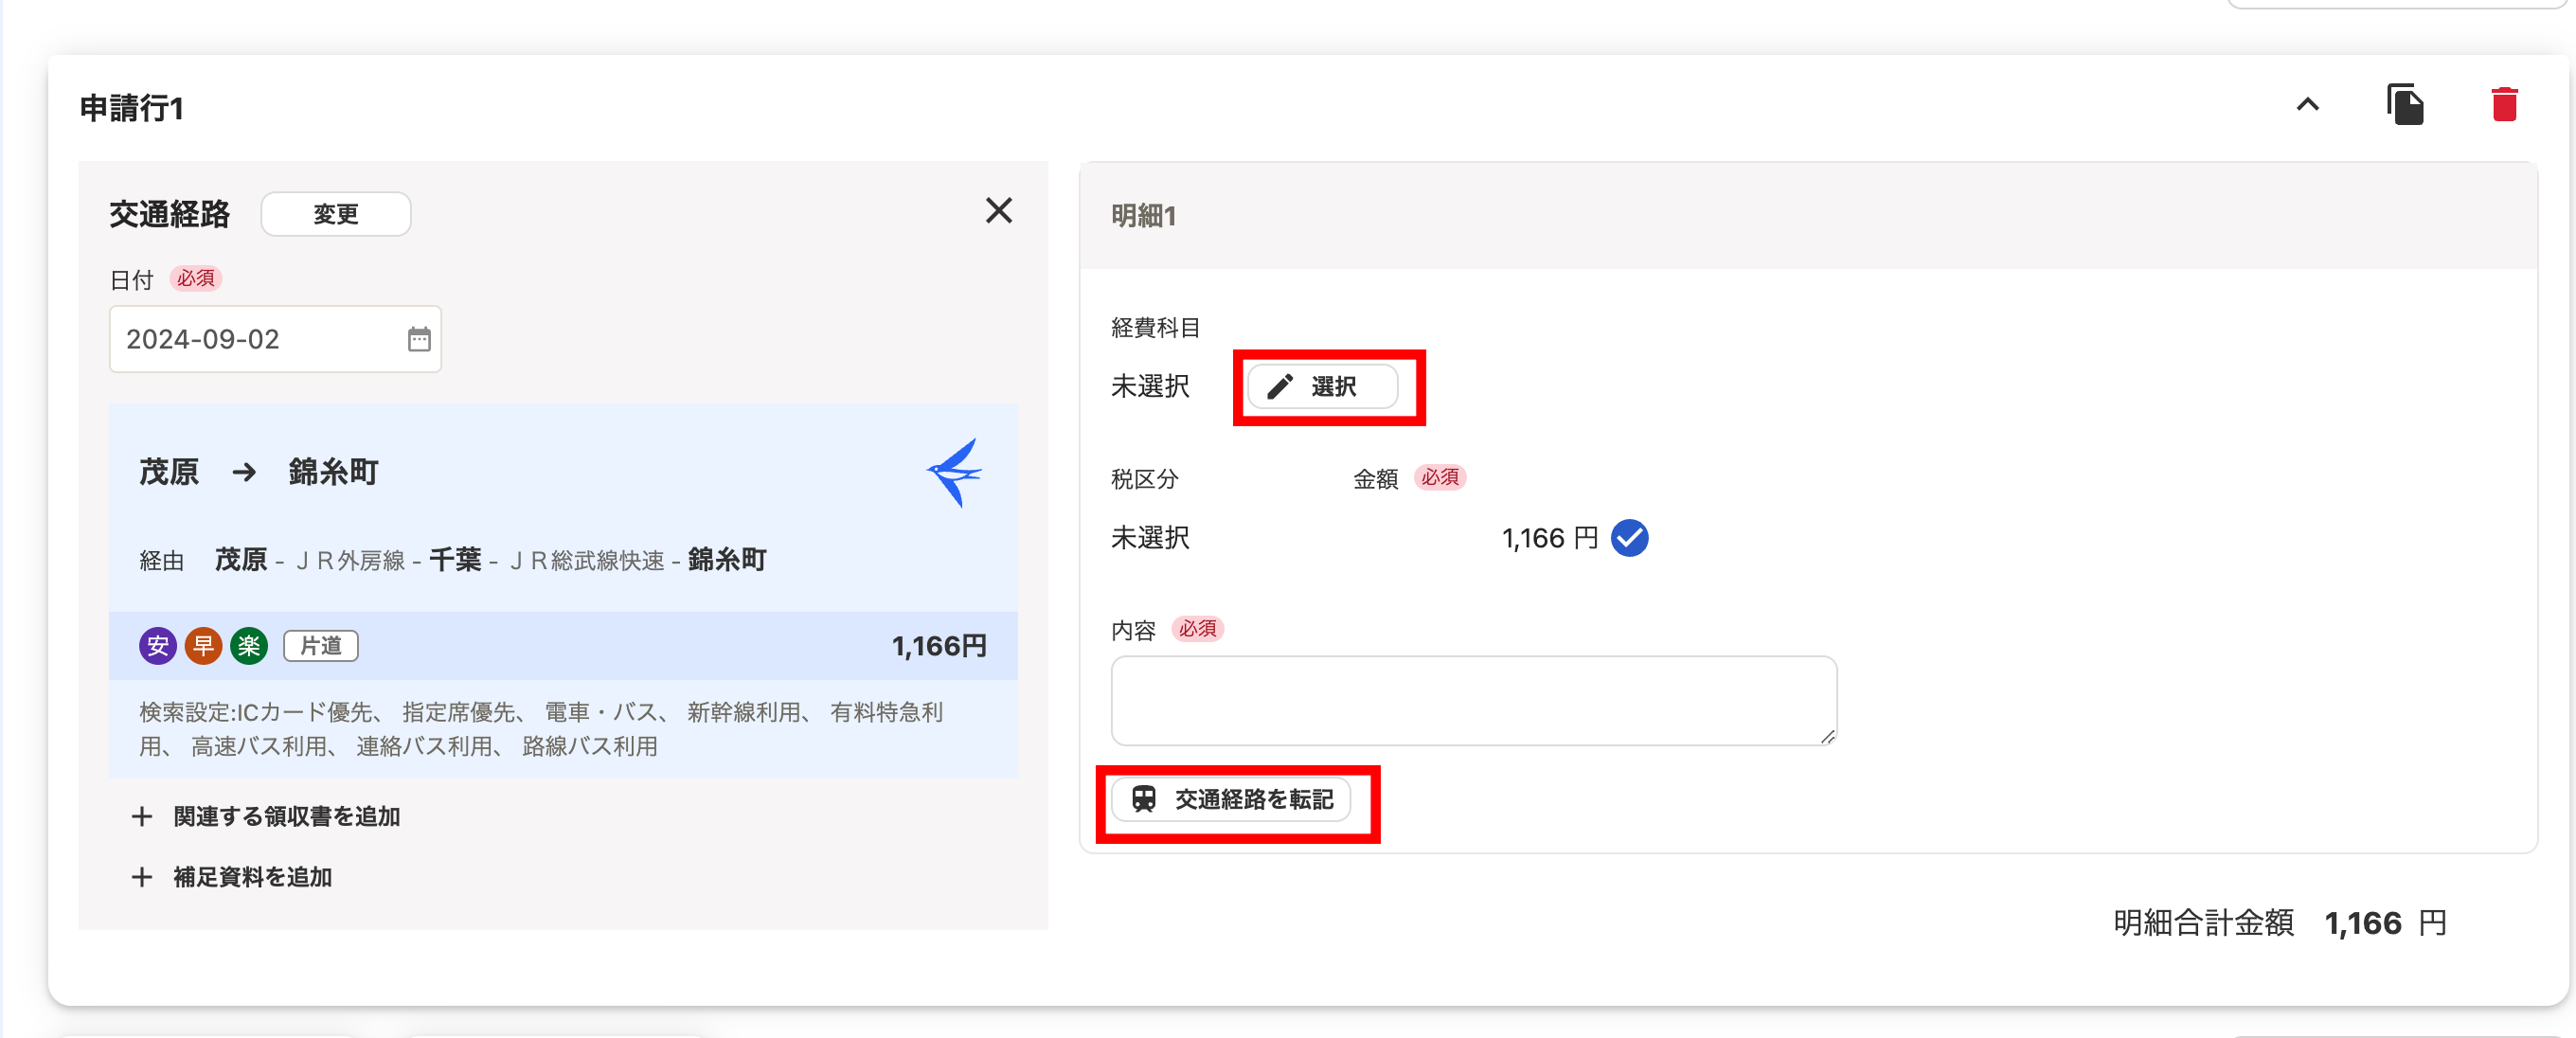Click the blue swallow bird logo icon

(x=954, y=473)
